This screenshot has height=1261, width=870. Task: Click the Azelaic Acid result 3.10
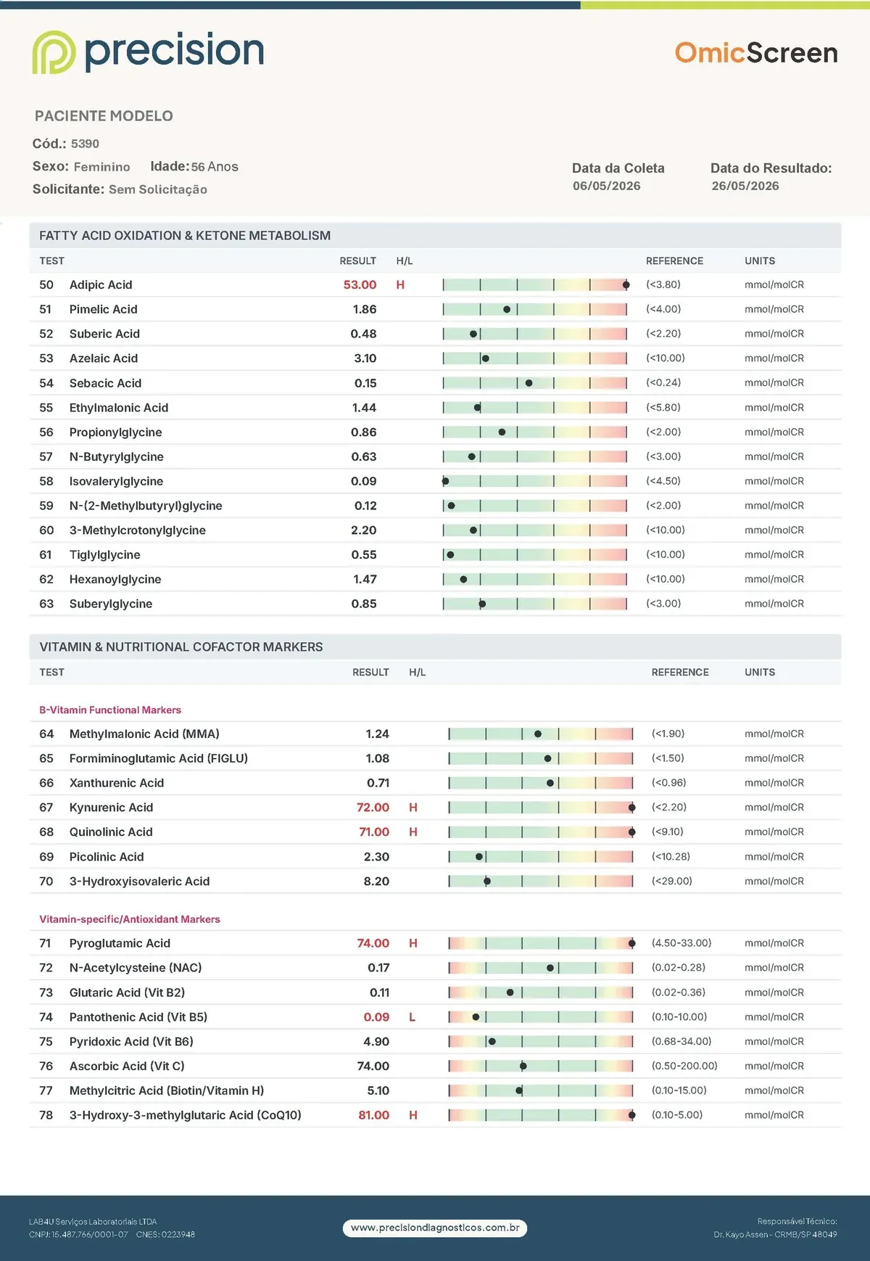tap(365, 358)
